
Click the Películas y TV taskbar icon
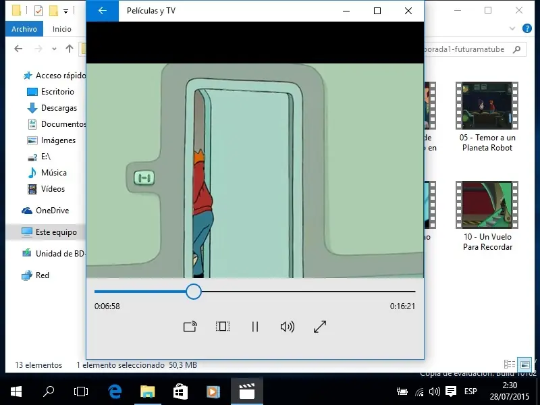[246, 391]
